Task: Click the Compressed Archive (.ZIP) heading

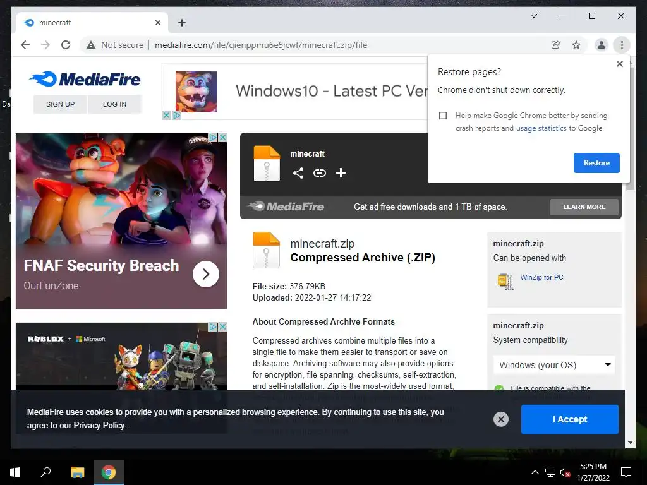Action: pyautogui.click(x=363, y=258)
